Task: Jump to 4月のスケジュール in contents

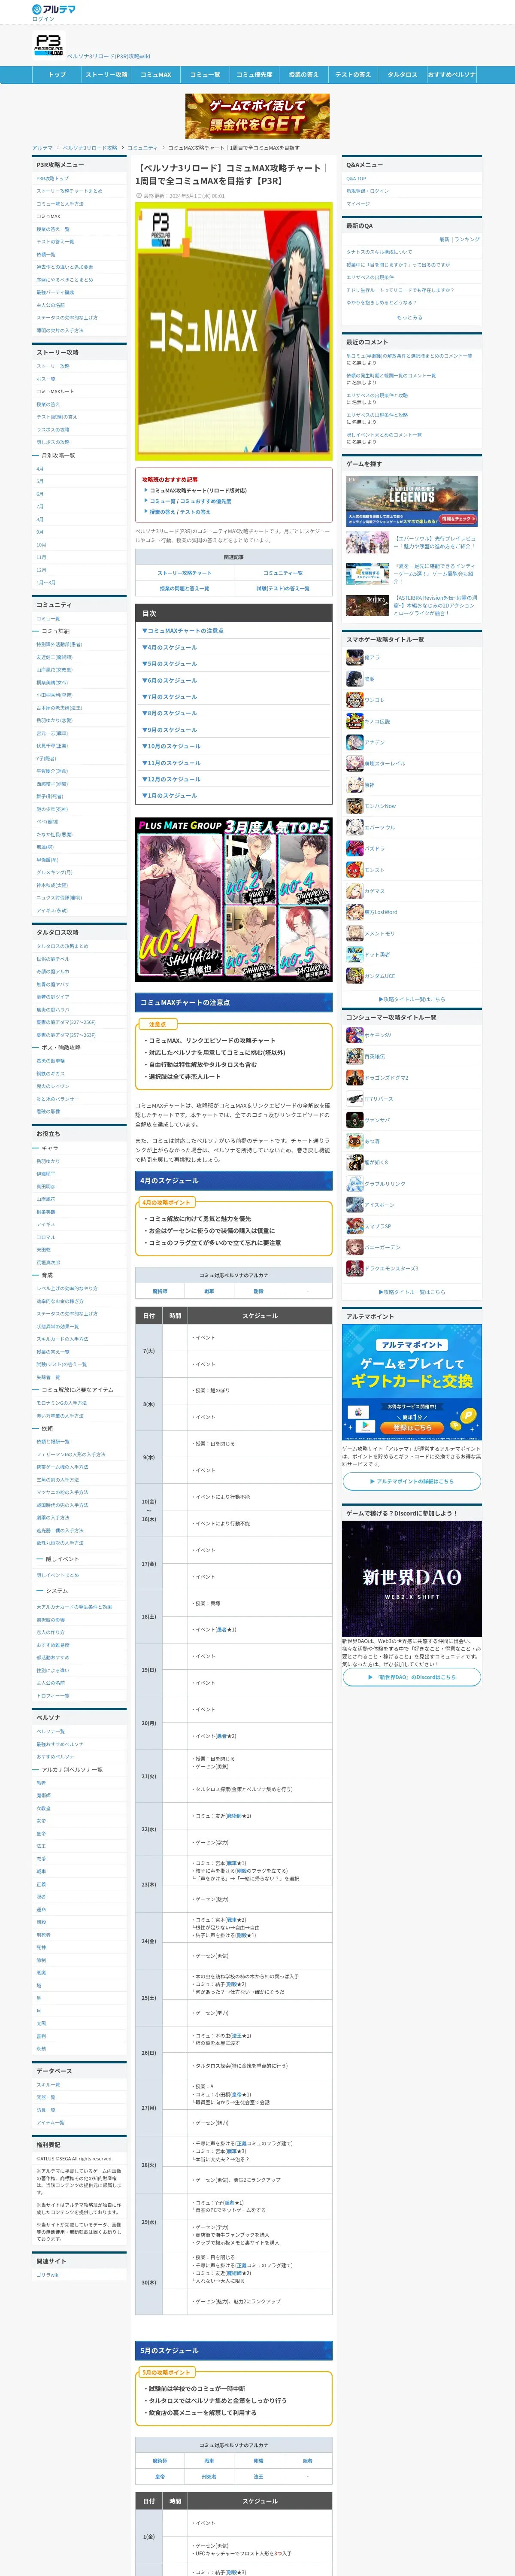Action: click(170, 647)
